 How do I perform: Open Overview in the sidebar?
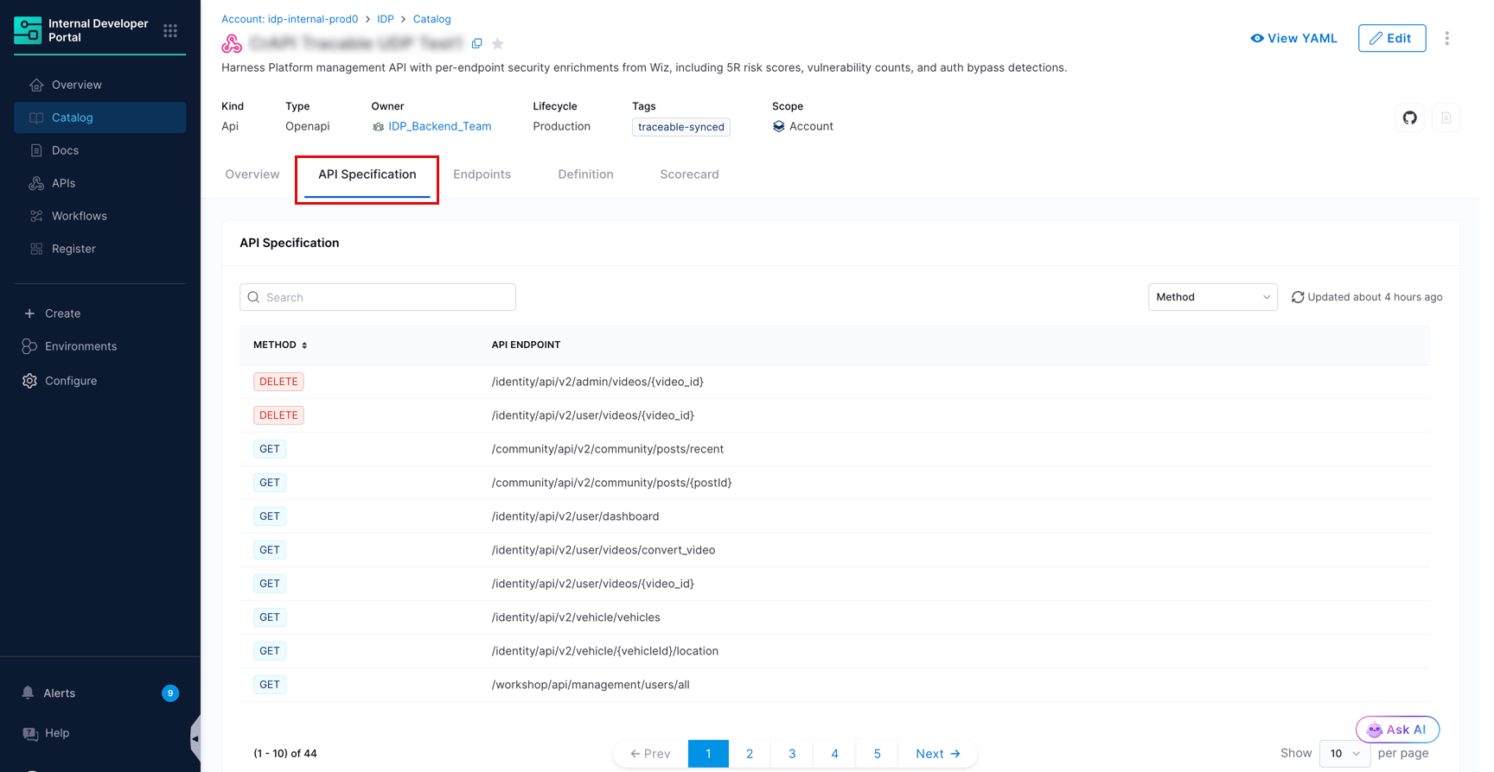click(x=99, y=85)
